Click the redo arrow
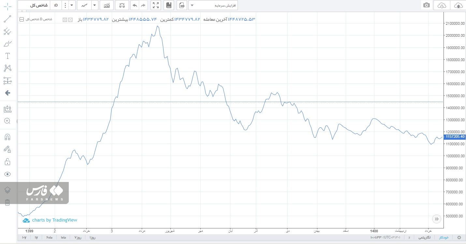This screenshot has width=466, height=244. [x=143, y=5]
